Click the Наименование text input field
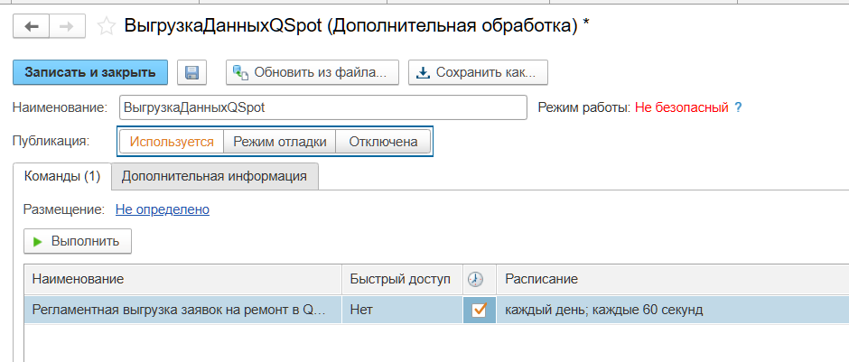Viewport: 849px width, 362px height. tap(322, 107)
